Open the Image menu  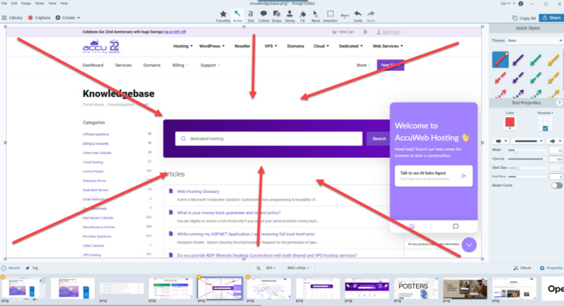click(x=25, y=3)
